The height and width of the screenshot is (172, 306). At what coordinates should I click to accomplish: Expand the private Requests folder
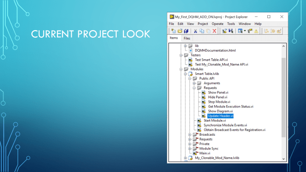click(190, 139)
